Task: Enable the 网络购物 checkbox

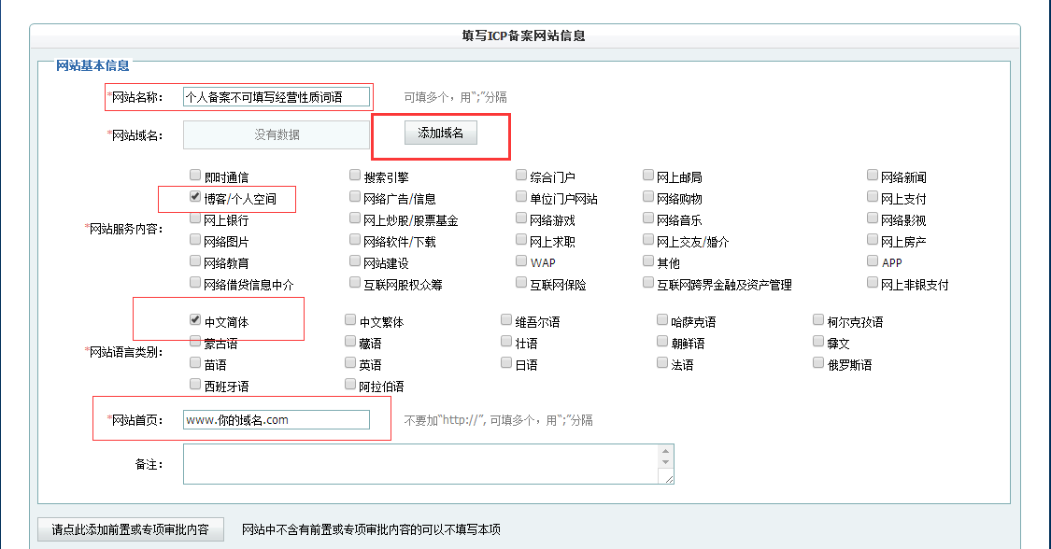Action: point(648,196)
